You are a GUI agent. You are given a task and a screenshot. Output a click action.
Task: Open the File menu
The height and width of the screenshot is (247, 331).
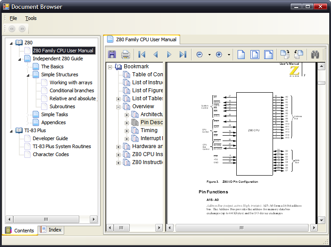(x=13, y=18)
